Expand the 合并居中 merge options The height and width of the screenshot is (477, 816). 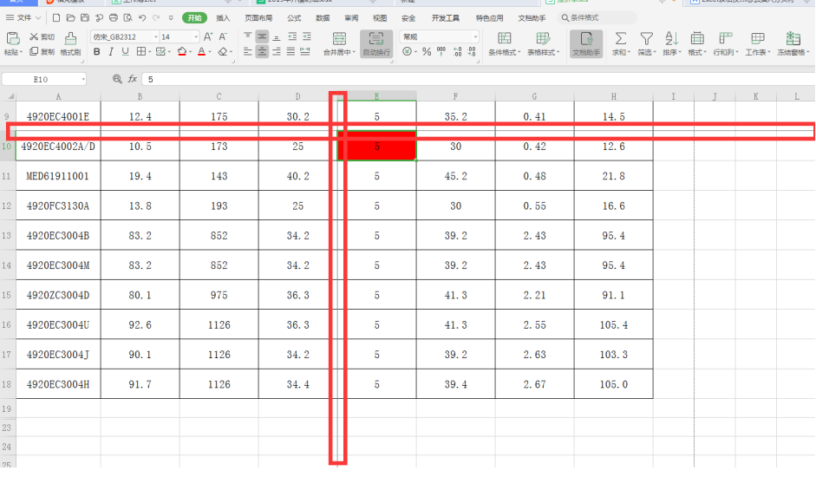tap(354, 53)
